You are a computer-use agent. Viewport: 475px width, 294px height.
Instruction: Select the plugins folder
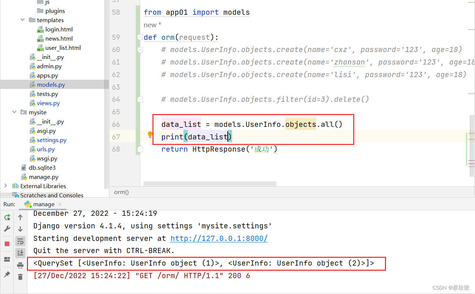(55, 11)
